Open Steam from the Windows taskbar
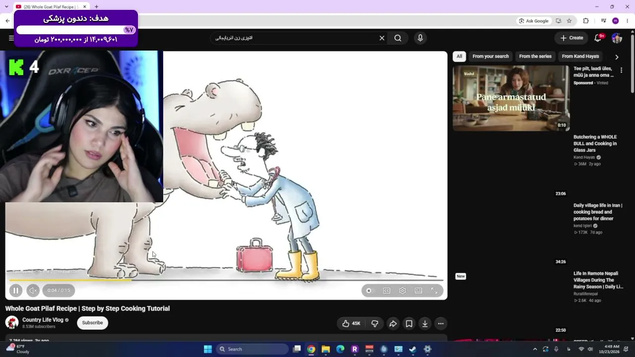Image resolution: width=635 pixels, height=357 pixels. [413, 349]
